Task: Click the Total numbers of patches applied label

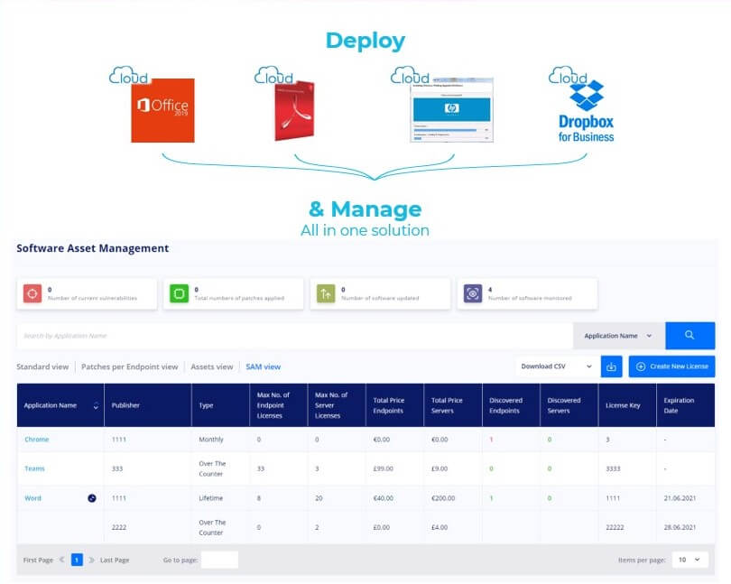Action: [x=239, y=298]
